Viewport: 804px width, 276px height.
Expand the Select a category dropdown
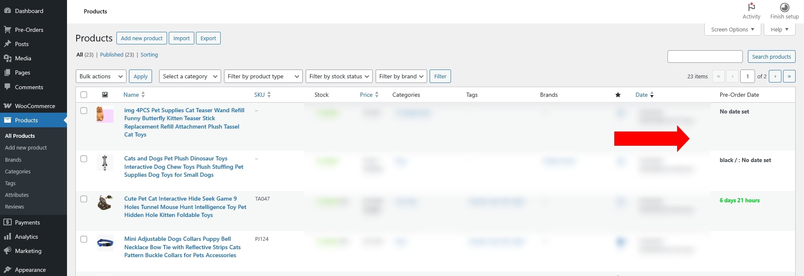click(x=190, y=76)
